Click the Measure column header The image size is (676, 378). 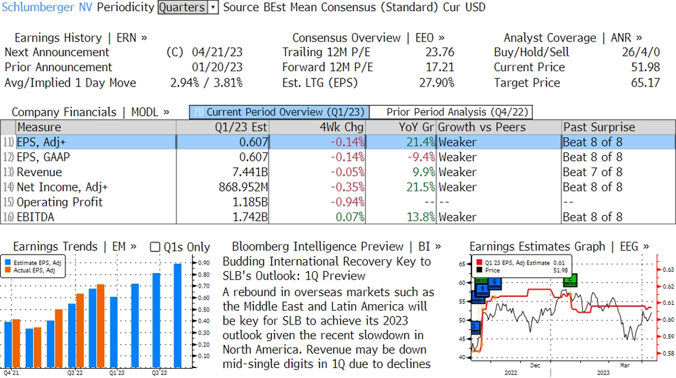point(96,127)
